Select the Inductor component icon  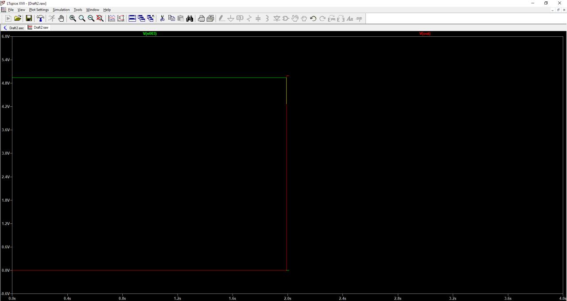pyautogui.click(x=267, y=18)
